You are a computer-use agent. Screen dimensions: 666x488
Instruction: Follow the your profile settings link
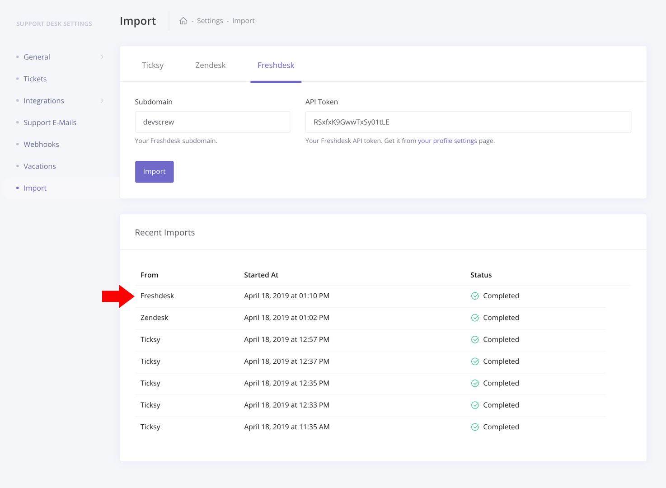tap(447, 141)
